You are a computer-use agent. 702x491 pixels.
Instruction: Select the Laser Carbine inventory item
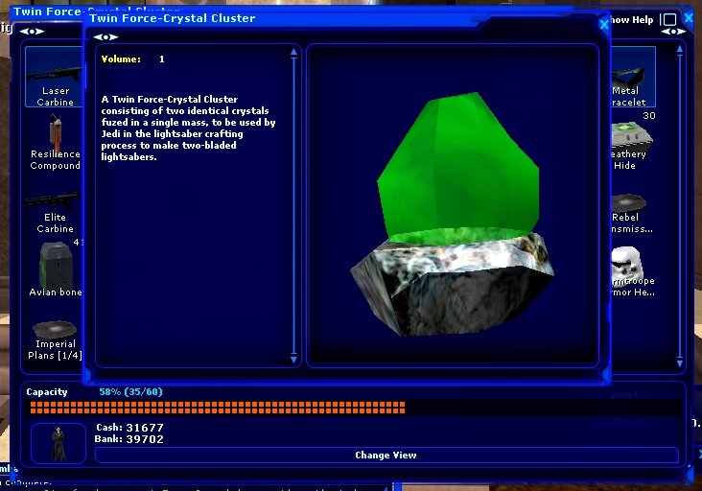coord(54,67)
